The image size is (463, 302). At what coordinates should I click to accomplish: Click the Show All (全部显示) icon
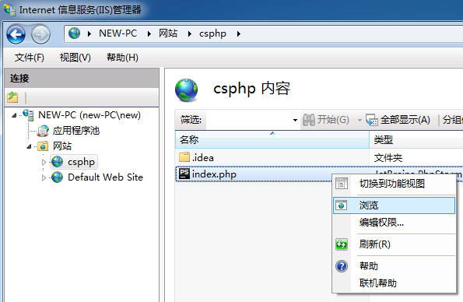tap(371, 120)
